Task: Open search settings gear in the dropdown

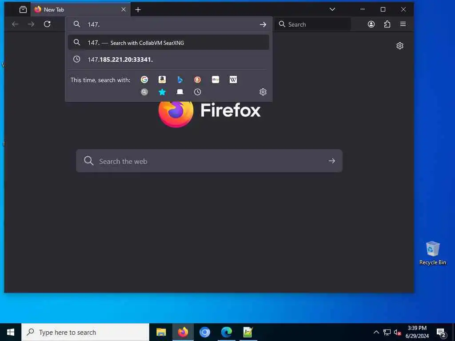Action: (x=263, y=92)
